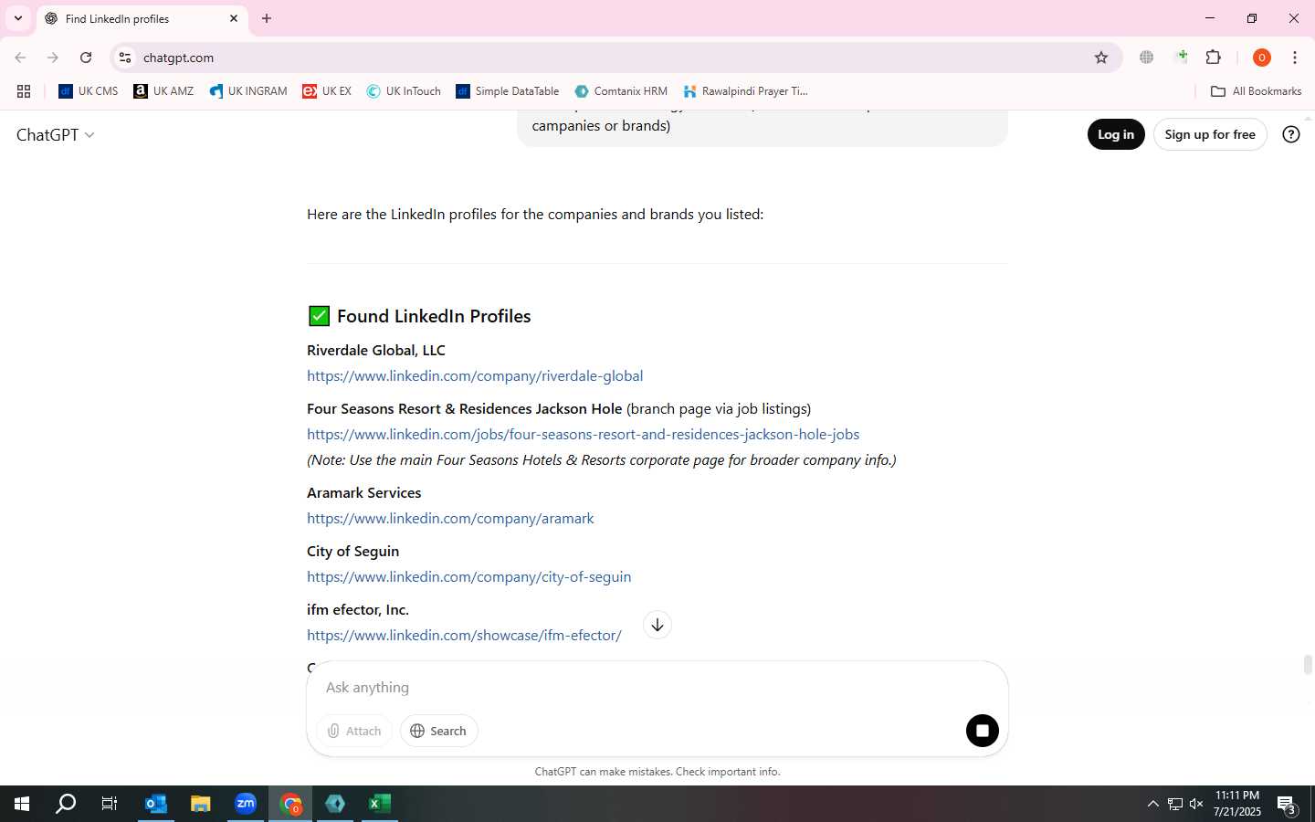
Task: Open the UK AMZ bookmark
Action: 163,91
